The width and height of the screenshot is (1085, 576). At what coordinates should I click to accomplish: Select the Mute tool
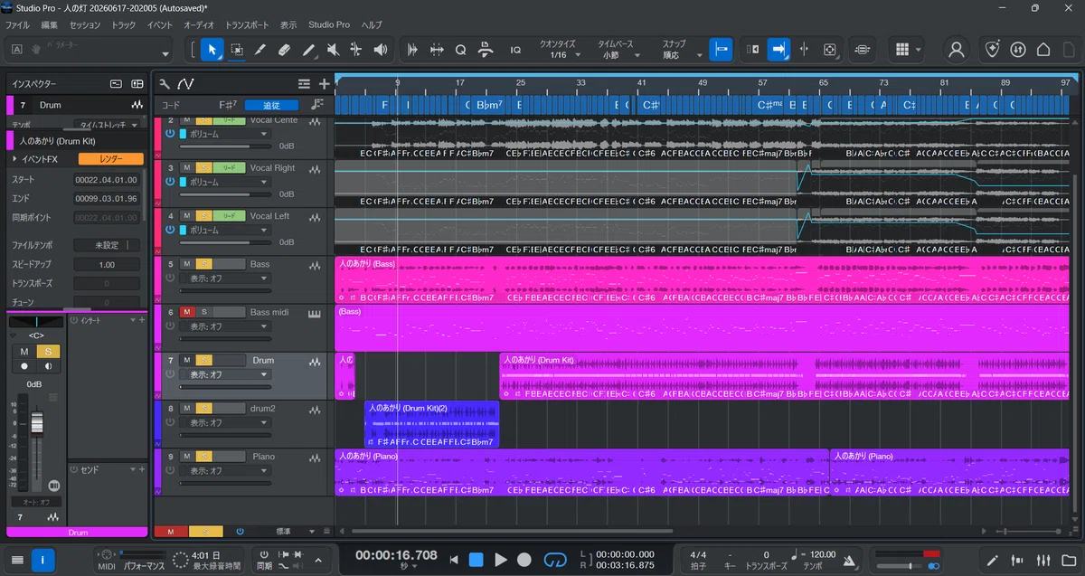tap(333, 50)
